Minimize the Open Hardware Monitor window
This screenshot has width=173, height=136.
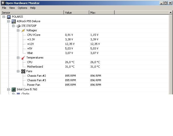coord(161,3)
